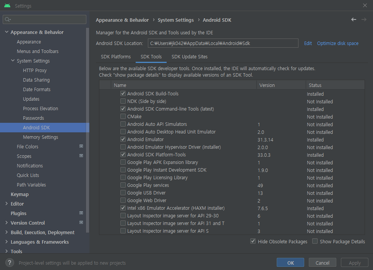Select Plugins in the sidebar
This screenshot has height=270, width=373.
tap(19, 213)
